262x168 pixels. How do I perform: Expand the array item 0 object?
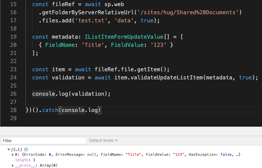13,155
